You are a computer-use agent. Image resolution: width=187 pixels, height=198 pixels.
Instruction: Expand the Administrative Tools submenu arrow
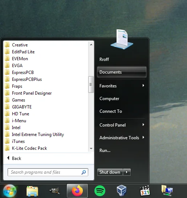tap(143, 137)
